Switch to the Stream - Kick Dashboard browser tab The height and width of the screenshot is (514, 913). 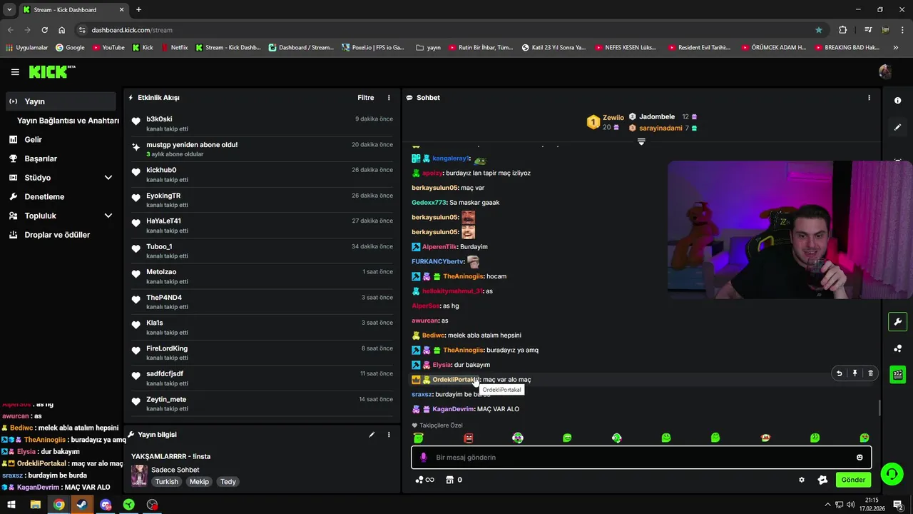point(73,10)
